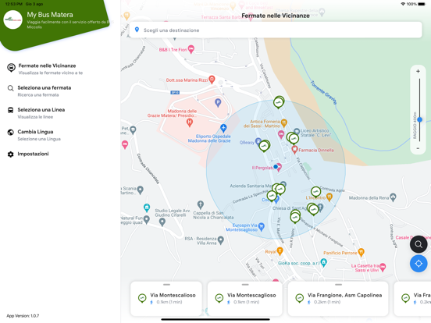
Task: Click the Farmacia Dinnella map pin
Action: click(294, 150)
